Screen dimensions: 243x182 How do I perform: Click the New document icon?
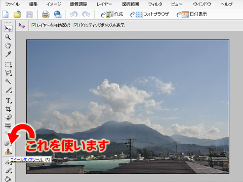click(x=6, y=14)
